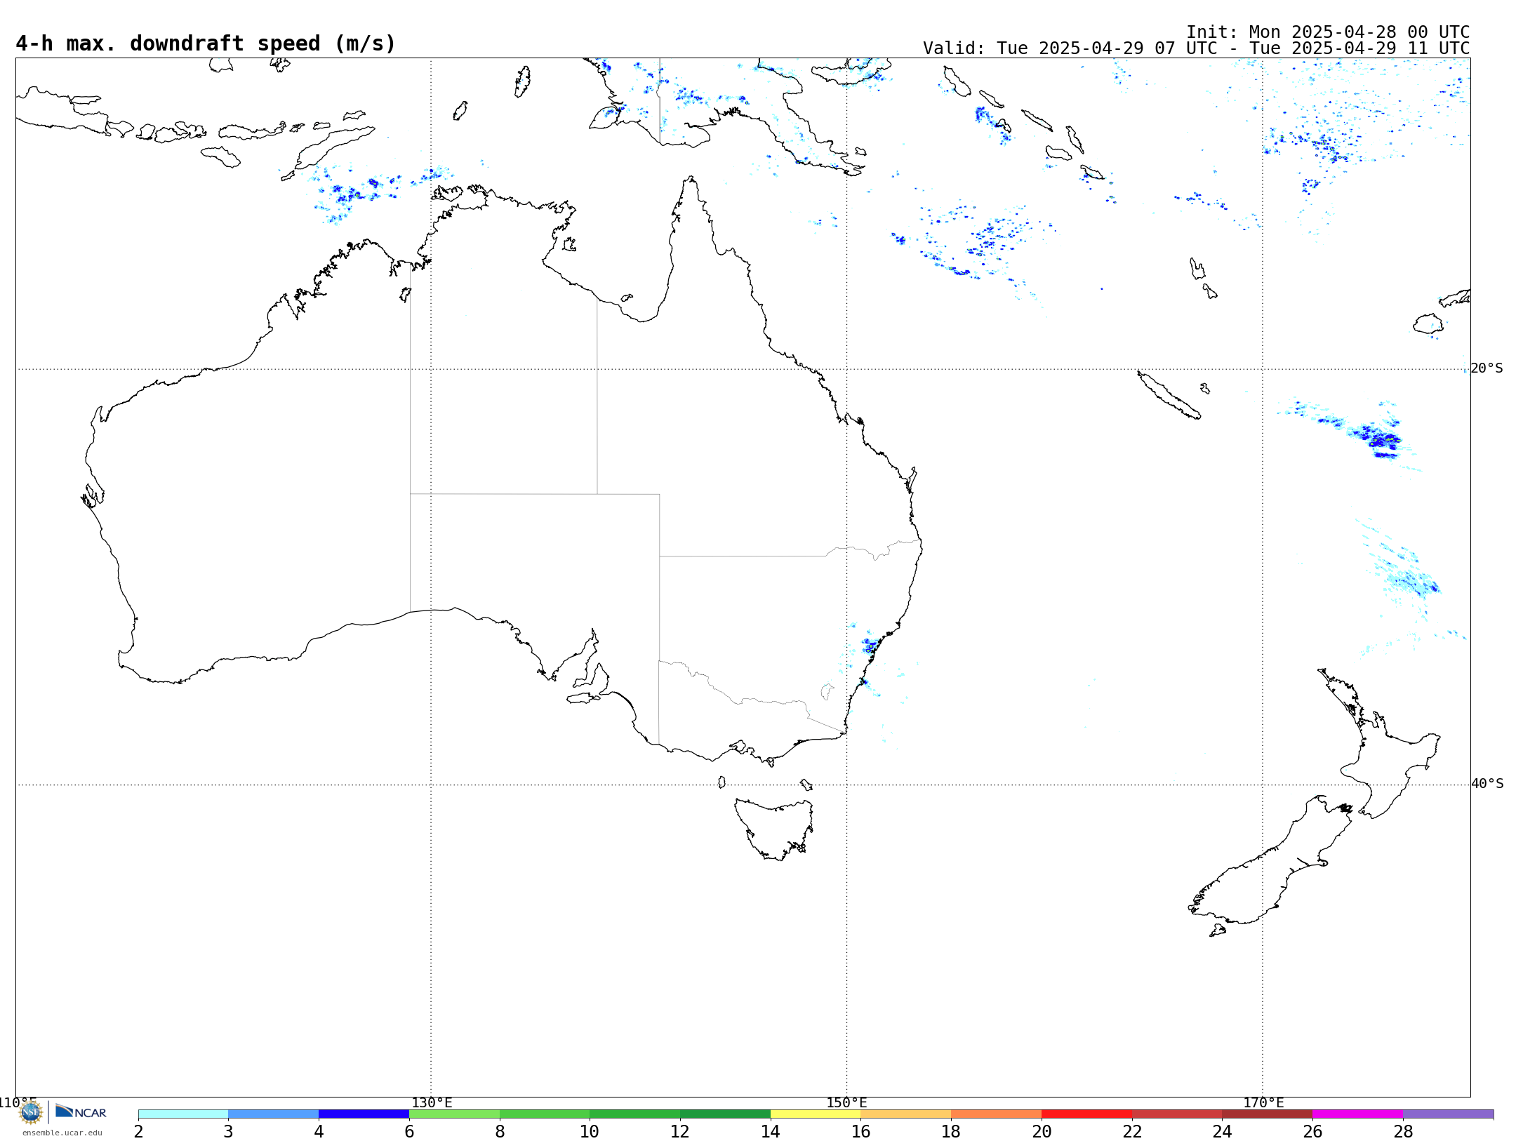Click the orange 18-20 colorbar swatch
Viewport: 1516px width, 1141px height.
[996, 1114]
